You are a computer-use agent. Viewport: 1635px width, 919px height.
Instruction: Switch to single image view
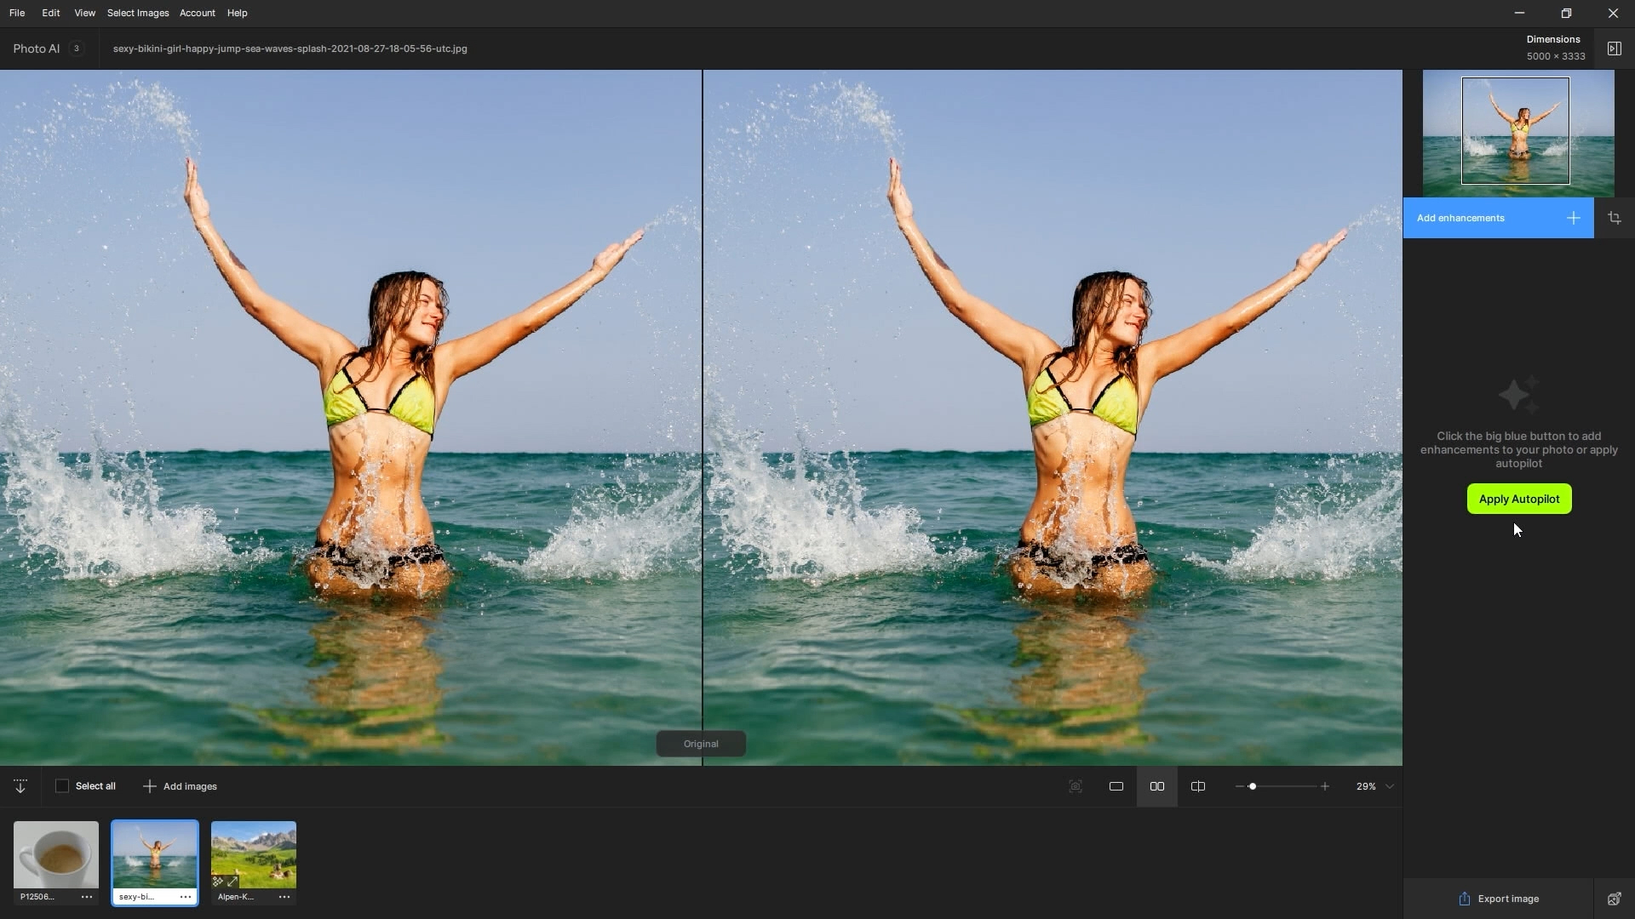1116,786
